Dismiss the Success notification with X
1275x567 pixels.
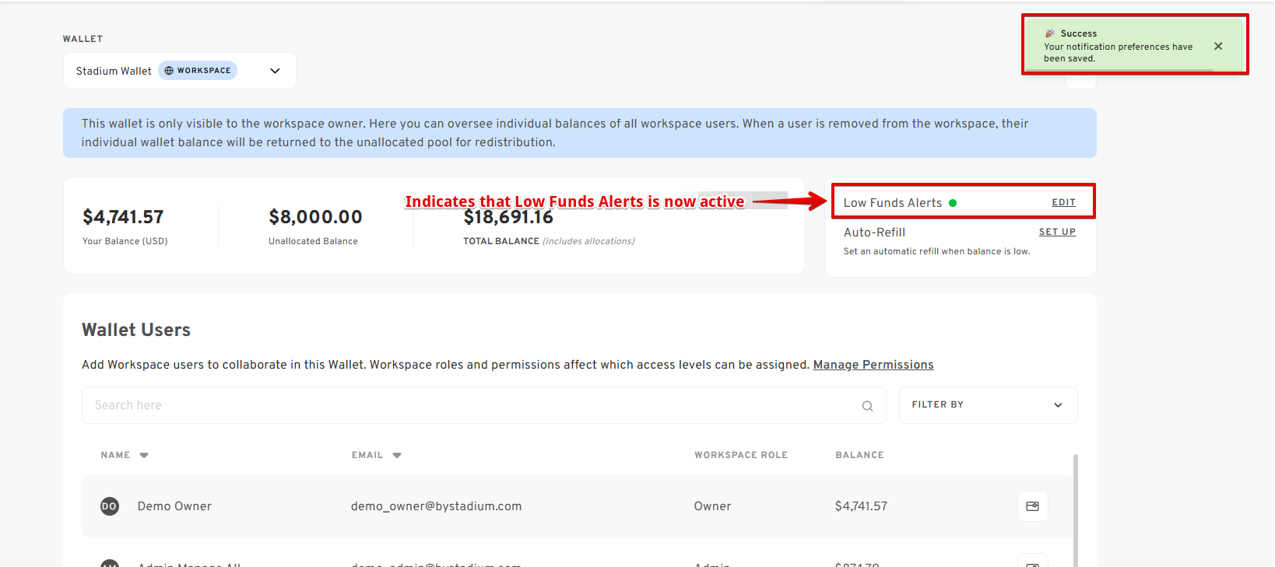1218,47
